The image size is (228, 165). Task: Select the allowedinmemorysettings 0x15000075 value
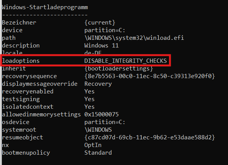tap(102, 114)
